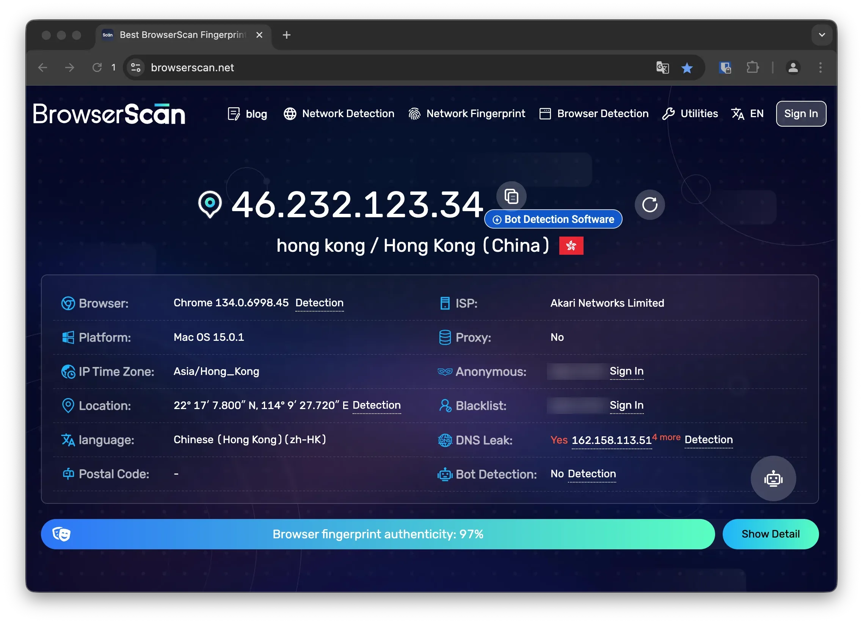
Task: Open the site information icon in address bar
Action: pos(136,68)
